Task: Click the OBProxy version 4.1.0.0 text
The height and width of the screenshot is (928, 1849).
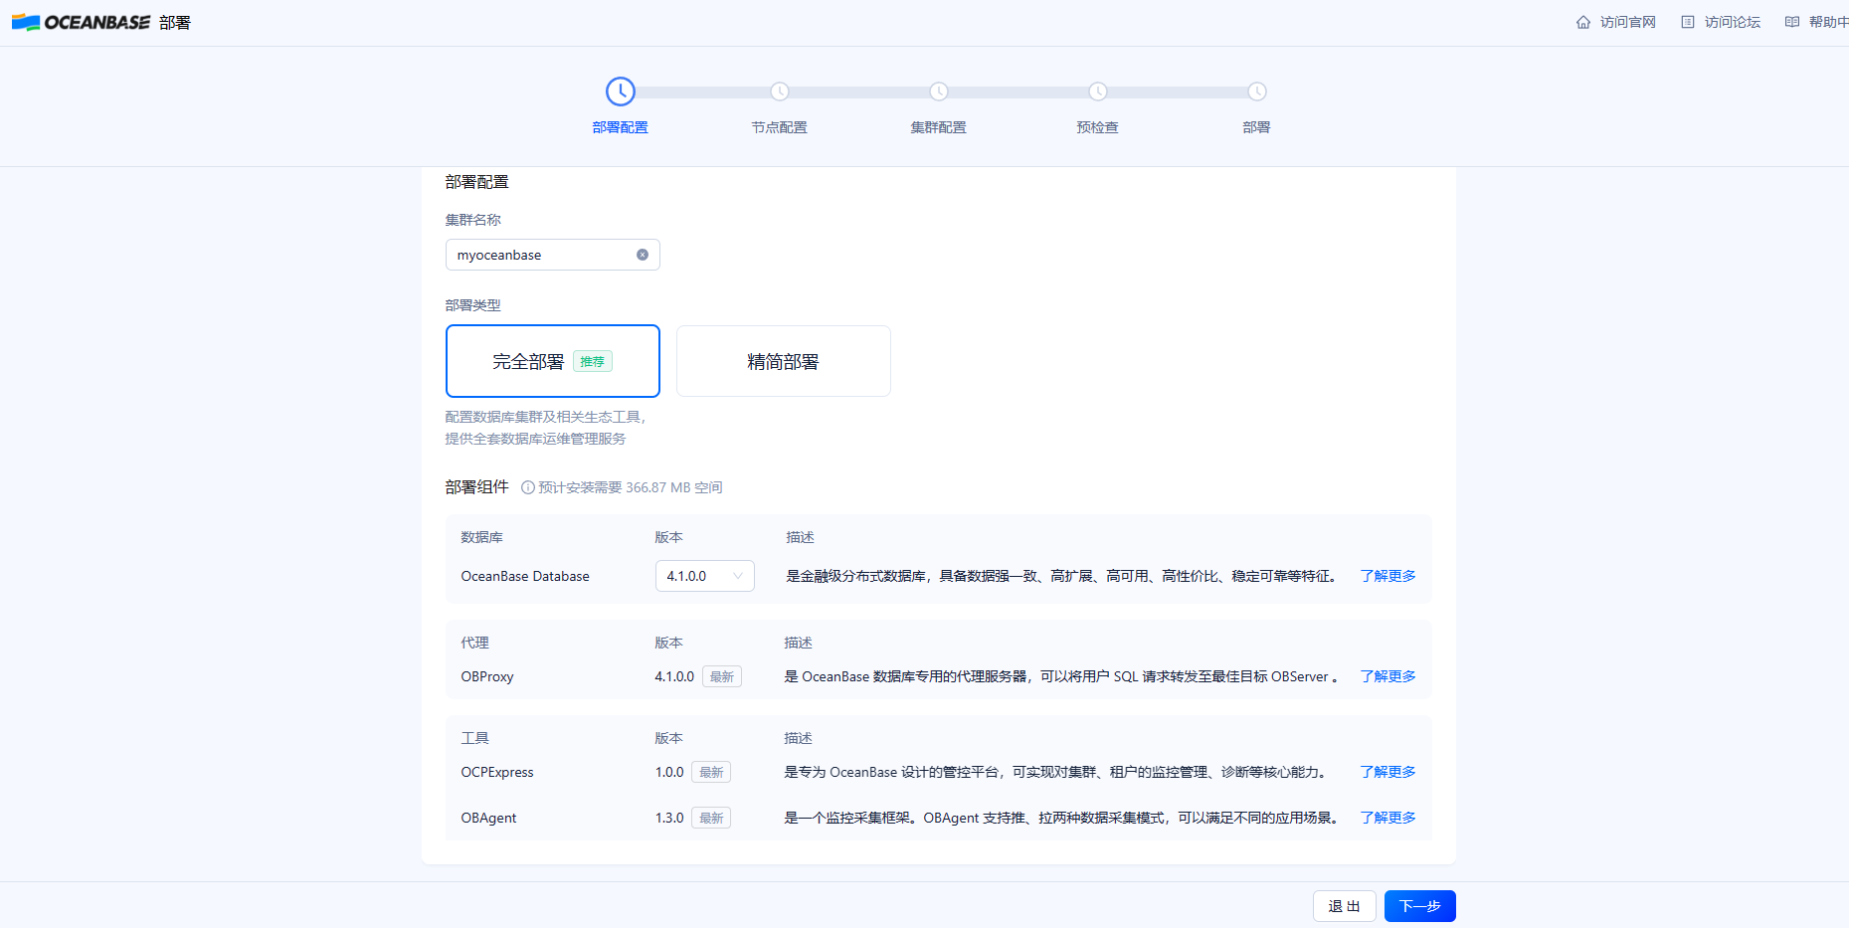Action: pos(674,676)
